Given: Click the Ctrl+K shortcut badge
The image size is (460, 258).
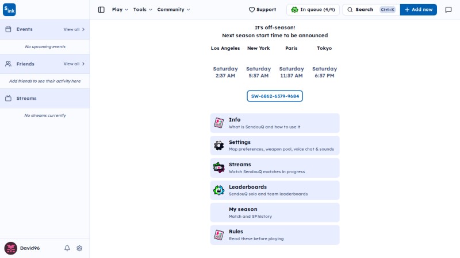Looking at the screenshot, I should pyautogui.click(x=388, y=10).
